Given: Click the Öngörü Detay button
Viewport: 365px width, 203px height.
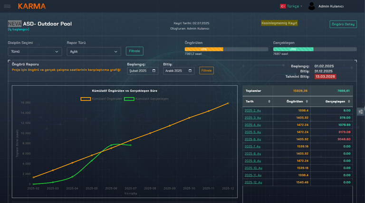Looking at the screenshot, I should coord(343,24).
